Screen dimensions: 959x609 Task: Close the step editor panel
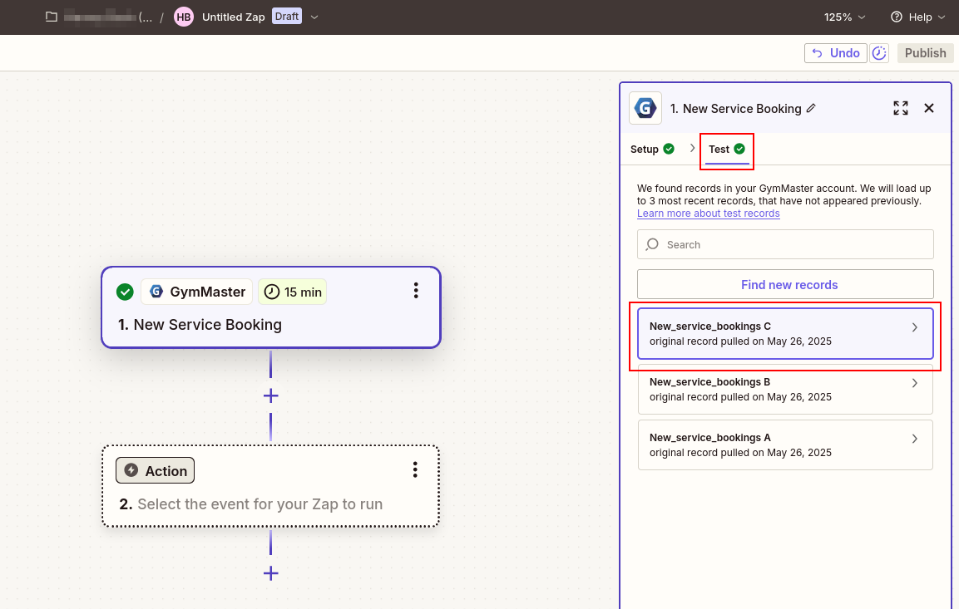point(929,108)
